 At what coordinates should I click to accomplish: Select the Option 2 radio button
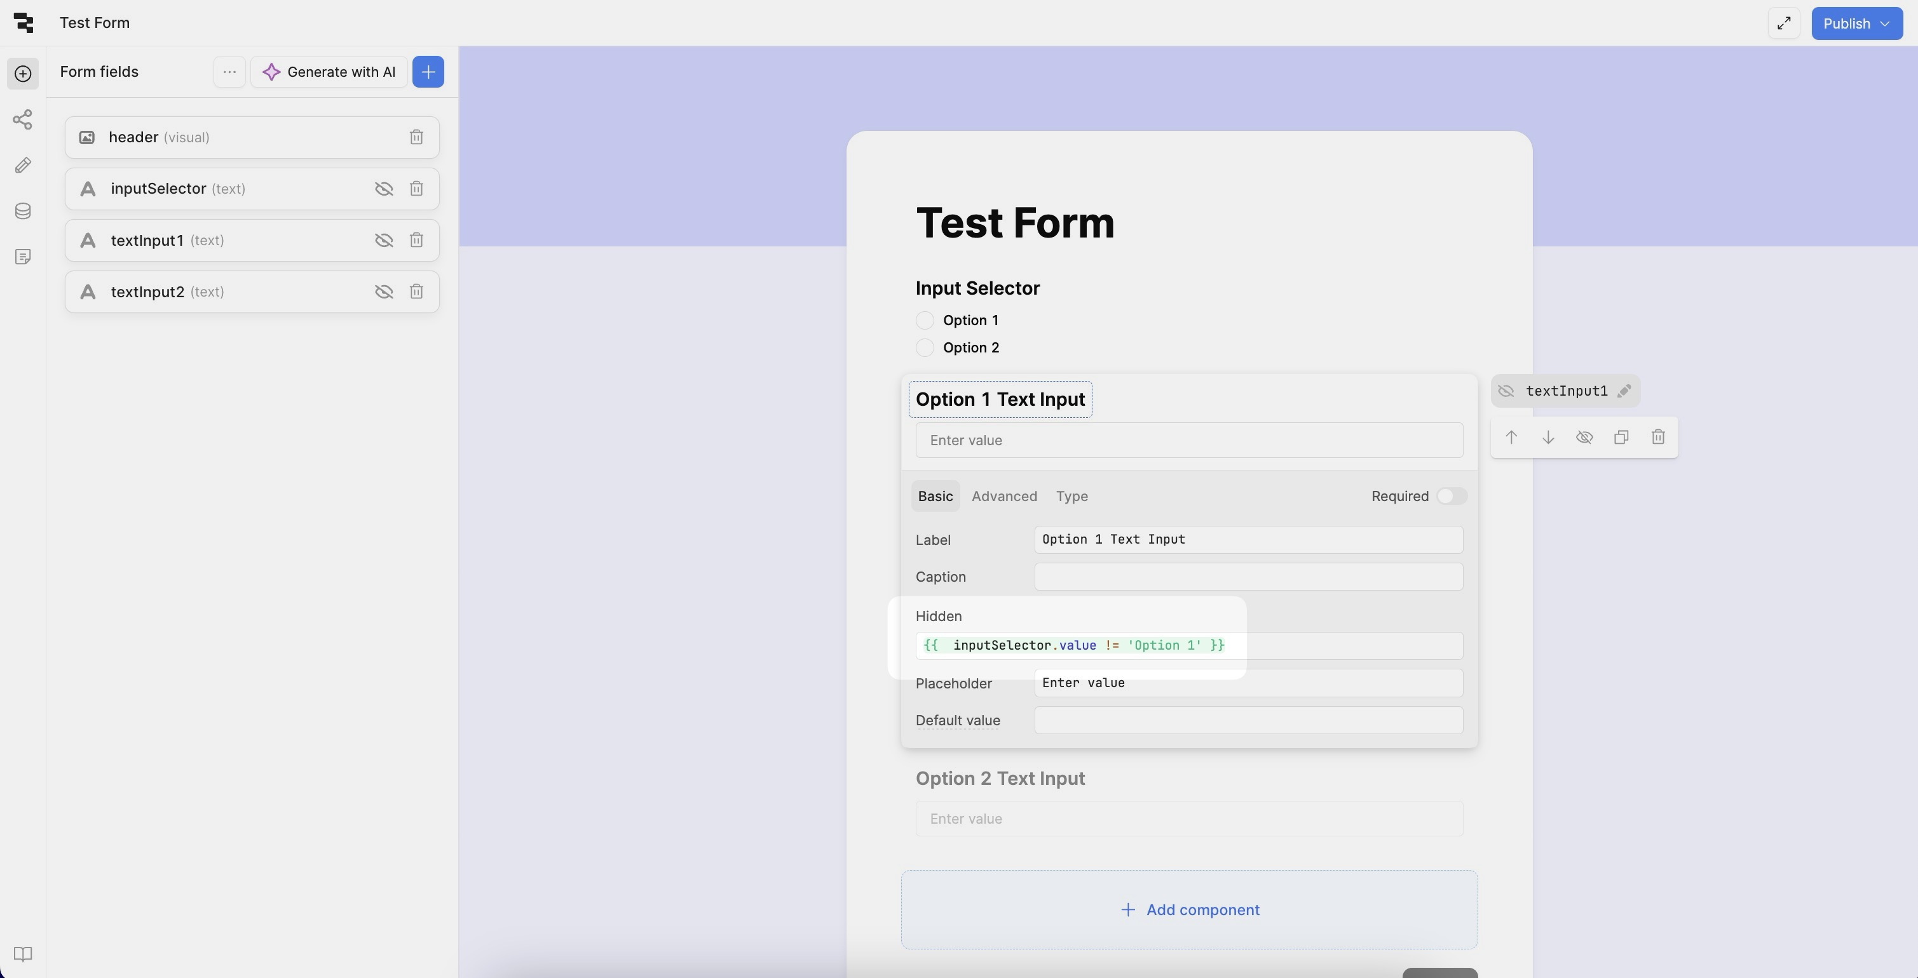click(925, 348)
